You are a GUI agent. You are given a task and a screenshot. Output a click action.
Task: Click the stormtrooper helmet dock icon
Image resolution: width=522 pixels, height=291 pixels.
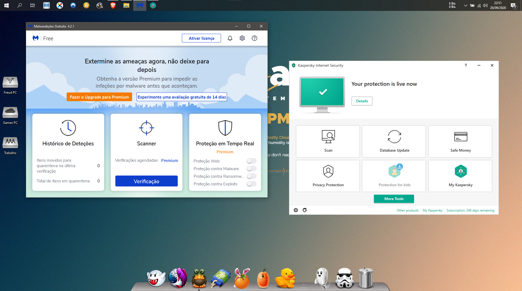tap(344, 278)
